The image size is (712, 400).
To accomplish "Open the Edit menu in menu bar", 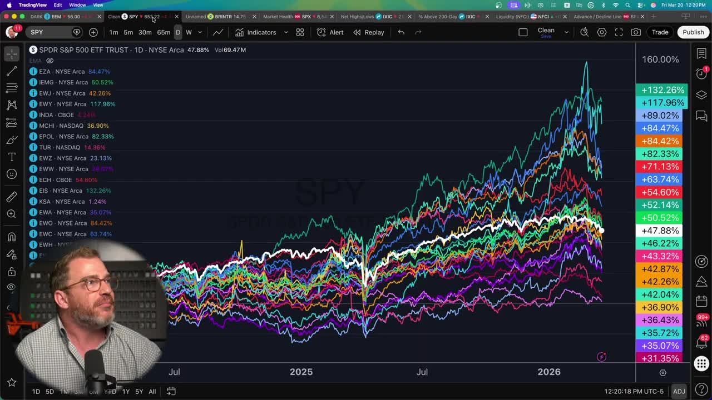I will pos(58,5).
